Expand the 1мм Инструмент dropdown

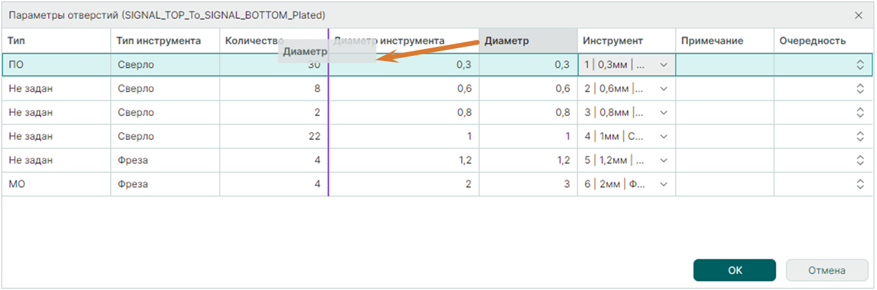coord(664,137)
